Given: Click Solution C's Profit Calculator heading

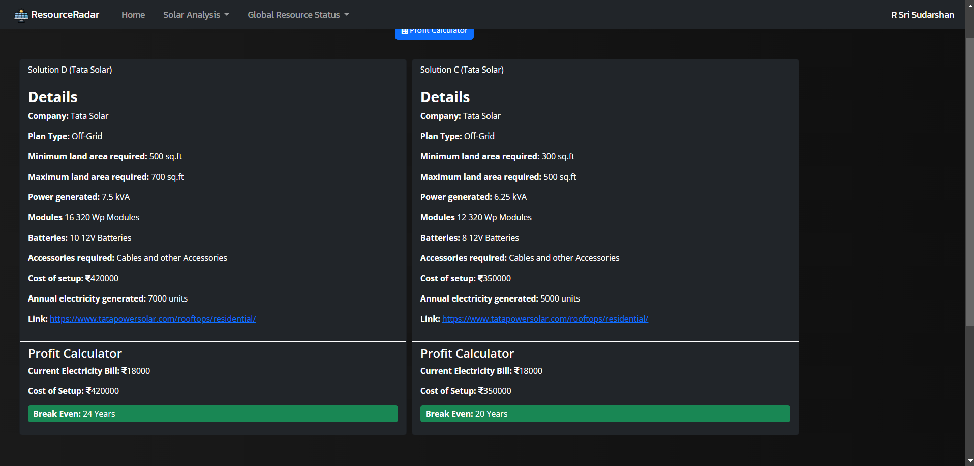Looking at the screenshot, I should click(x=467, y=353).
